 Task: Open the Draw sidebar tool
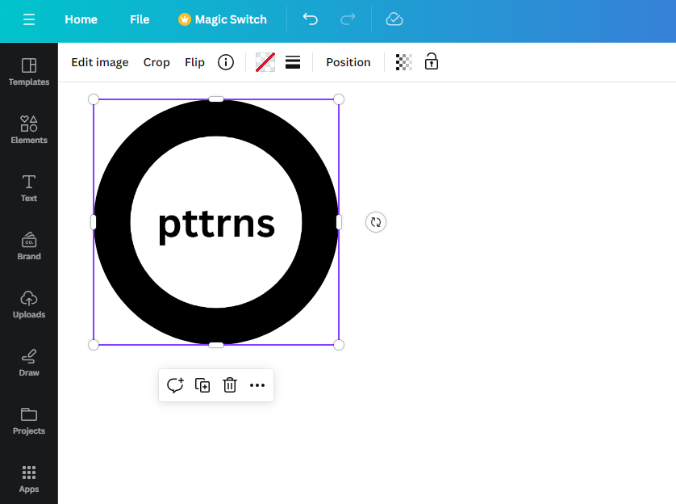tap(29, 363)
